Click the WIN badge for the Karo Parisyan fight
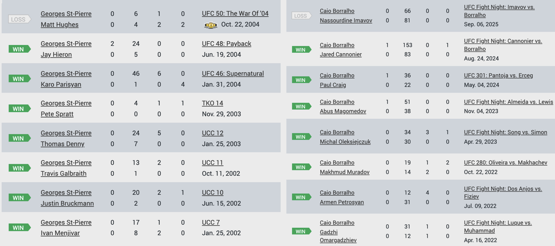 point(20,79)
